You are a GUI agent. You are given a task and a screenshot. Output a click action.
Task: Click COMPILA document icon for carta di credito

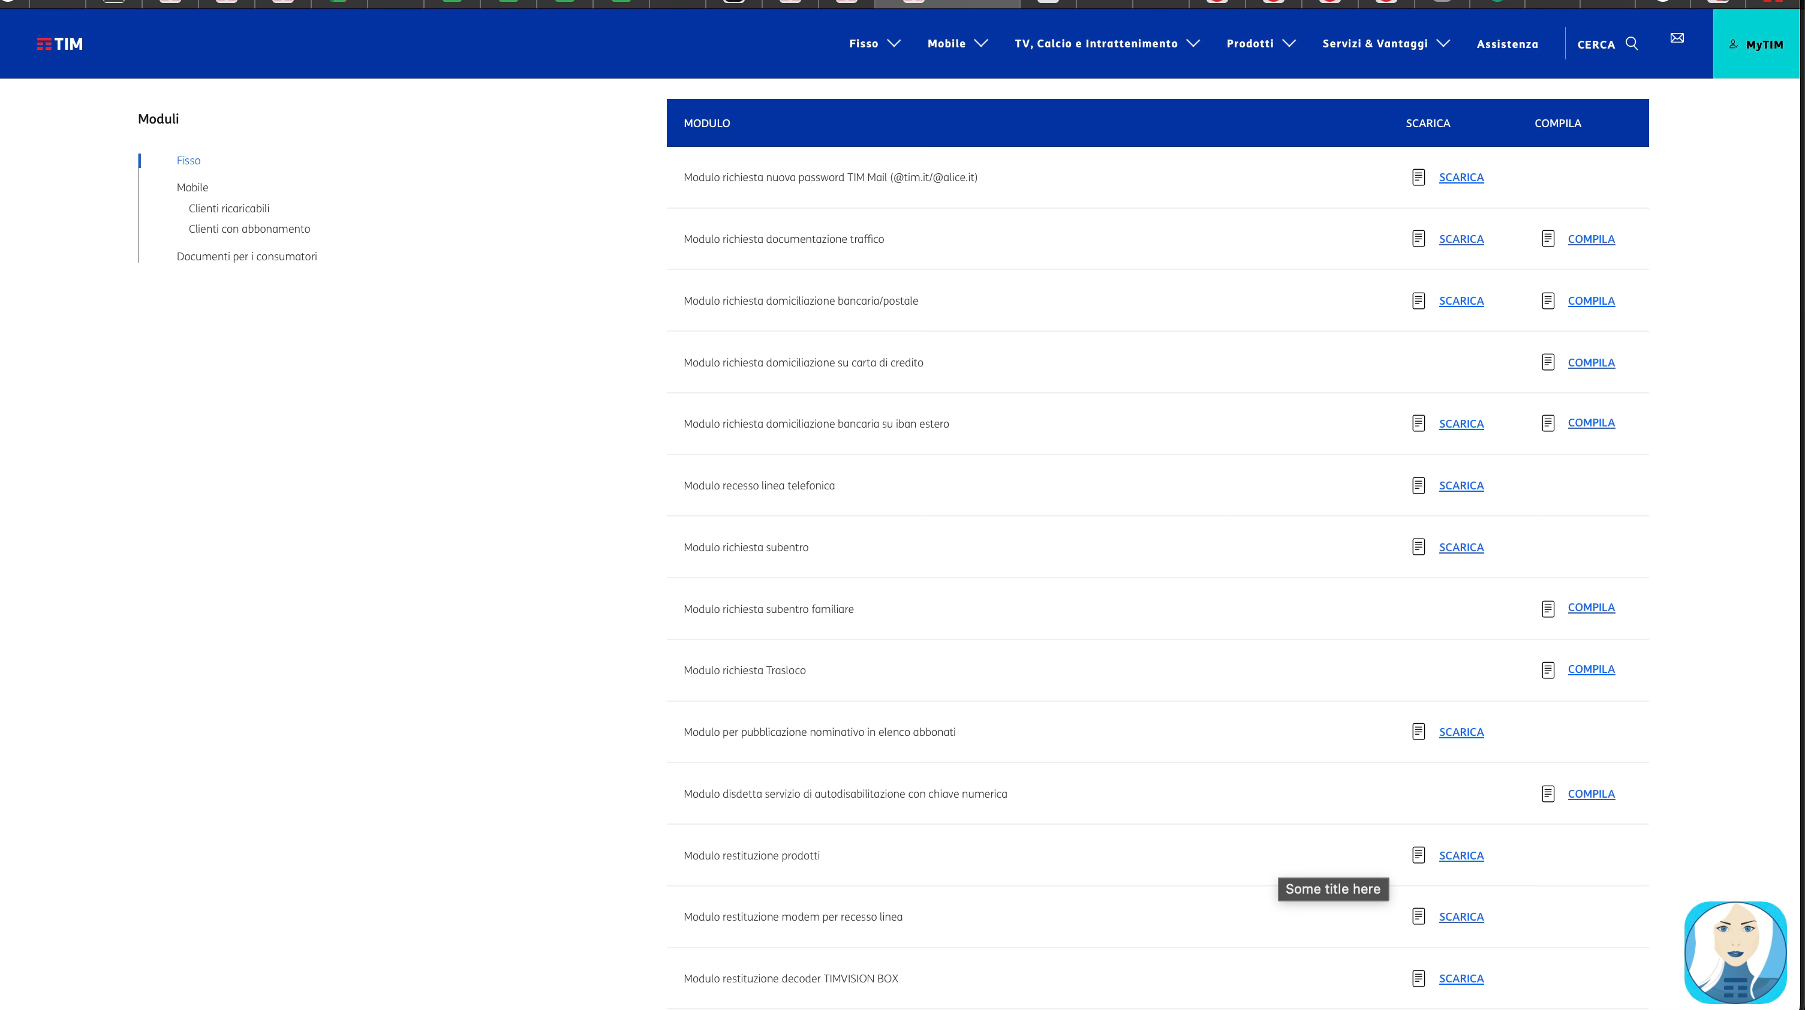1548,362
